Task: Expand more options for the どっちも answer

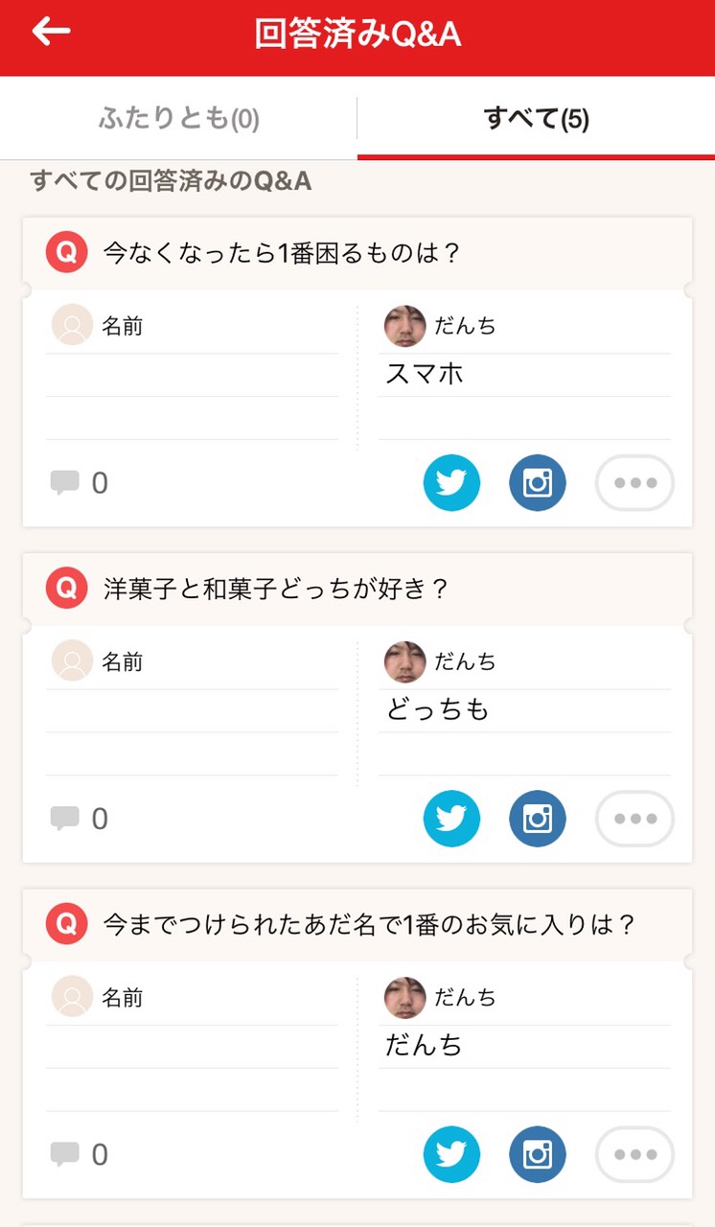Action: pyautogui.click(x=634, y=819)
